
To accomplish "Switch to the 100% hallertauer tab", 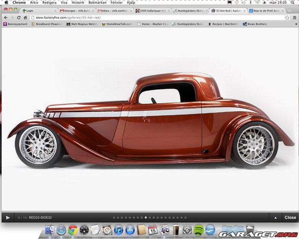I will [x=152, y=10].
